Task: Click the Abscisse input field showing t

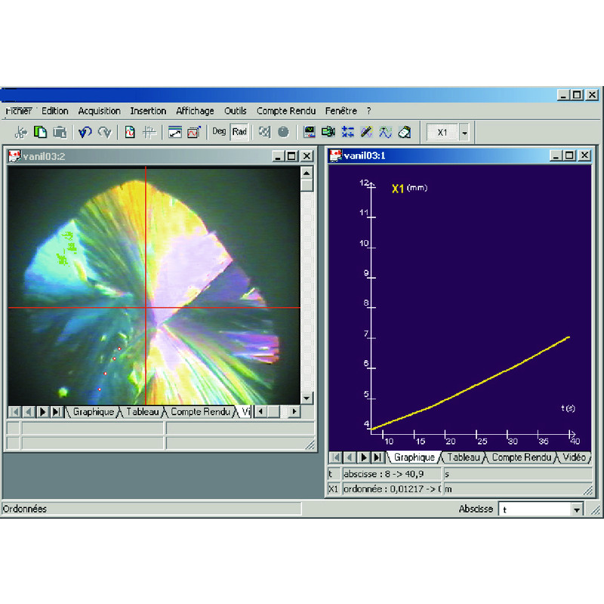Action: (535, 510)
